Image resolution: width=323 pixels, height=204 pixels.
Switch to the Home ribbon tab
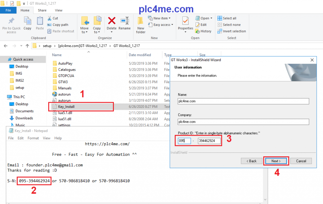pyautogui.click(x=25, y=10)
